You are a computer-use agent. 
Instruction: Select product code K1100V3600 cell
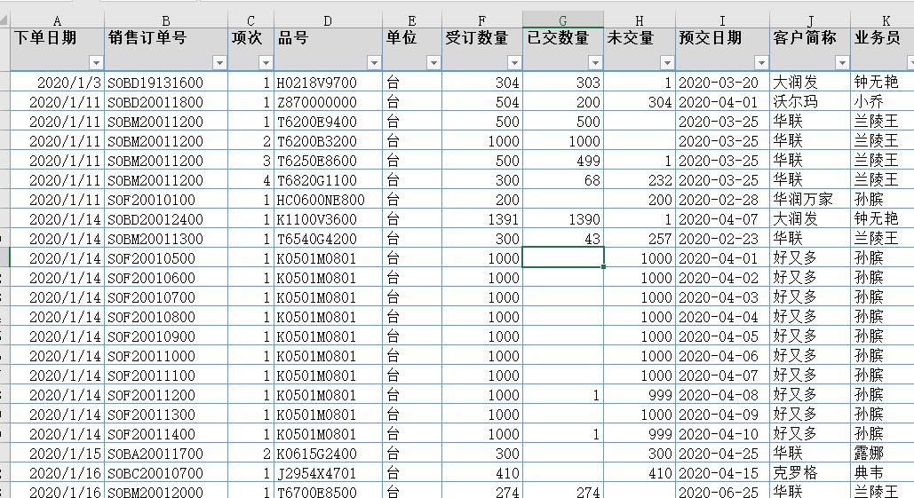click(x=328, y=219)
